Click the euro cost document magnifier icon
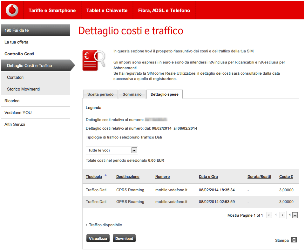The height and width of the screenshot is (251, 305). pyautogui.click(x=94, y=60)
